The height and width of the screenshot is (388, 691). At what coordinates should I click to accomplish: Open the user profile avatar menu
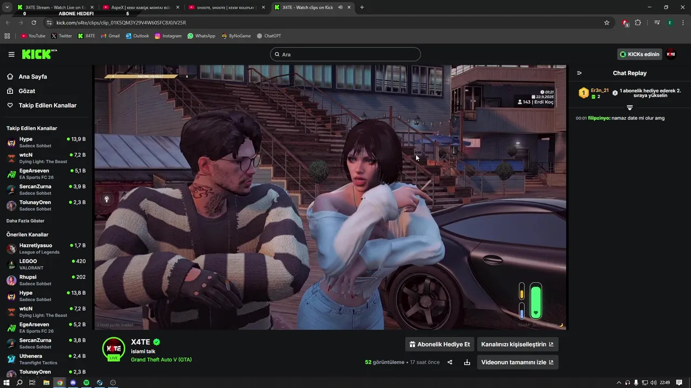[671, 54]
